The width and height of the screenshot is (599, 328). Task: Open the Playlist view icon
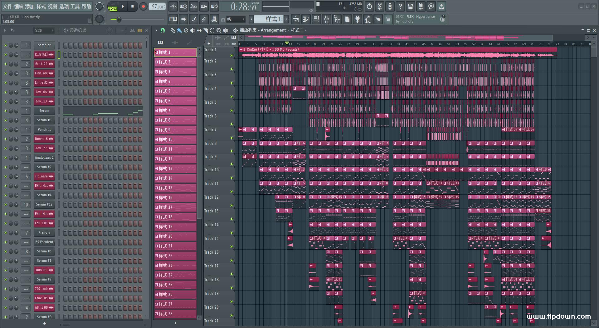pyautogui.click(x=295, y=19)
